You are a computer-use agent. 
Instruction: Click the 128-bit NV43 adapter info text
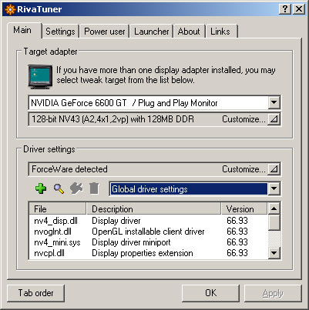click(113, 119)
